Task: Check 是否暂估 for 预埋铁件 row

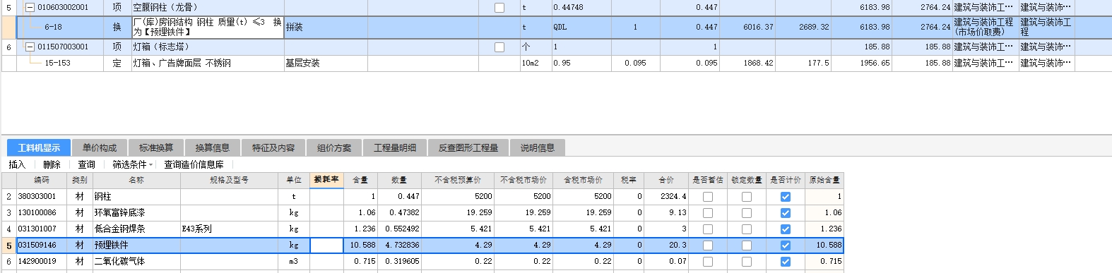Action: [x=708, y=245]
